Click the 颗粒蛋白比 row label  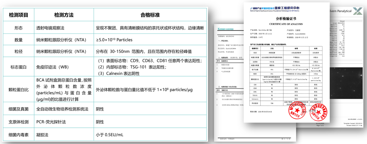(19, 90)
